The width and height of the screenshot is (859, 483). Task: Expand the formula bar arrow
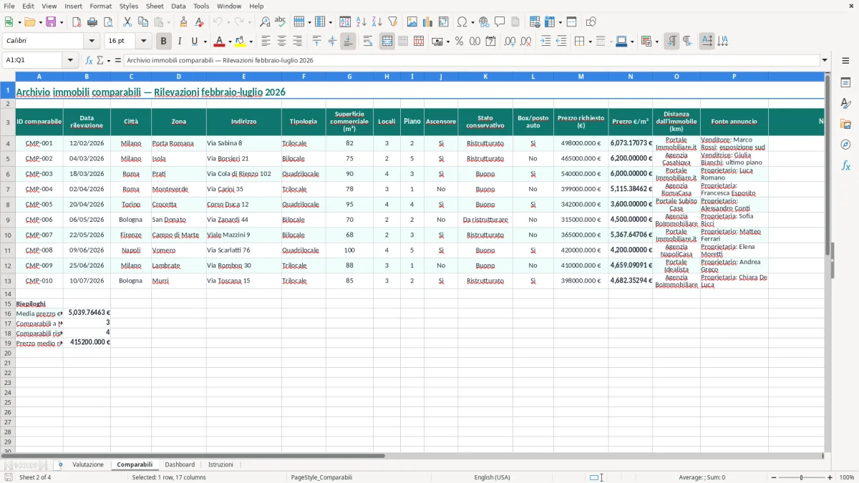825,60
